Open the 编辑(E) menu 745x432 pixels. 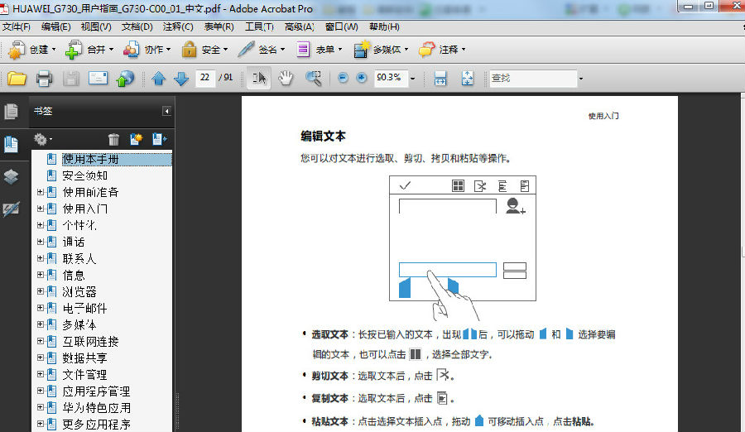(x=56, y=27)
